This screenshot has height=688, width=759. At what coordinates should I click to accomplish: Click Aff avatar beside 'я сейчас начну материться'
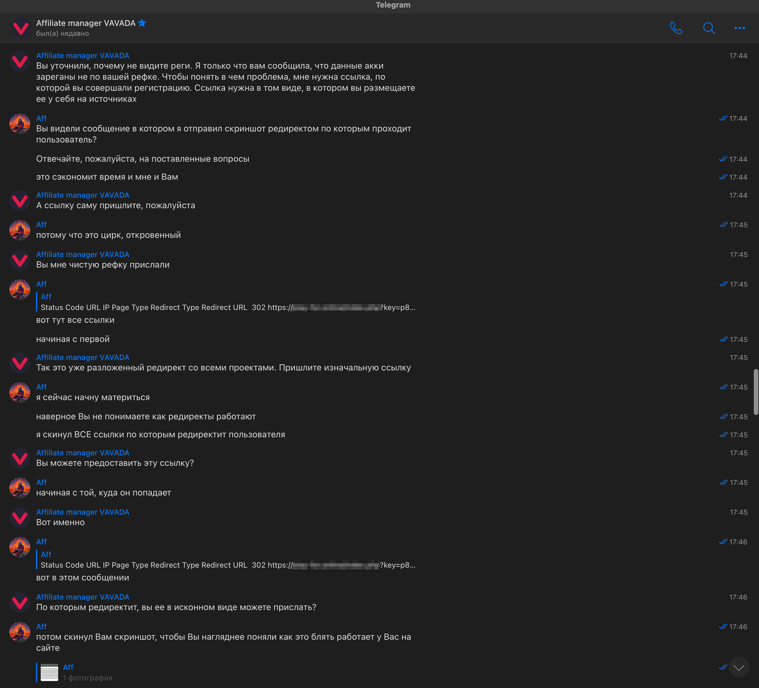point(20,393)
